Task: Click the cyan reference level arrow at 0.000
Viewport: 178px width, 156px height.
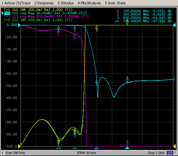Action: (x=19, y=25)
